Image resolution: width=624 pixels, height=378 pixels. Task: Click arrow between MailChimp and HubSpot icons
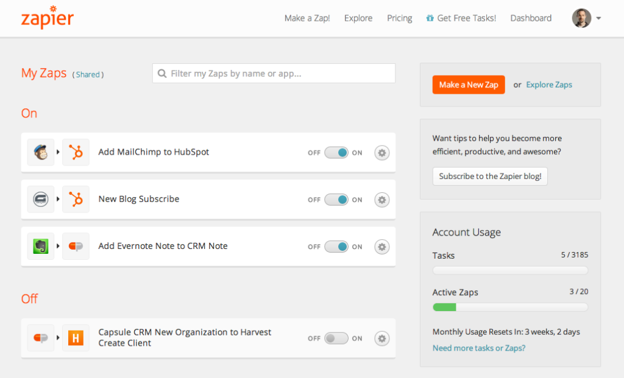pyautogui.click(x=58, y=152)
